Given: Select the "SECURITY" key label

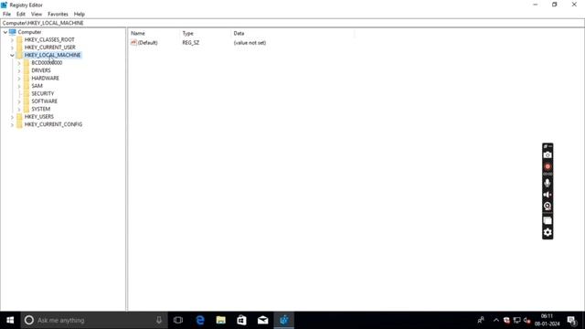Looking at the screenshot, I should pos(43,93).
